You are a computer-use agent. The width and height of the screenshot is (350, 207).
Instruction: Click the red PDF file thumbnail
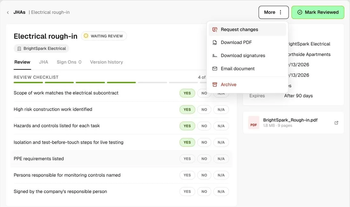(254, 123)
